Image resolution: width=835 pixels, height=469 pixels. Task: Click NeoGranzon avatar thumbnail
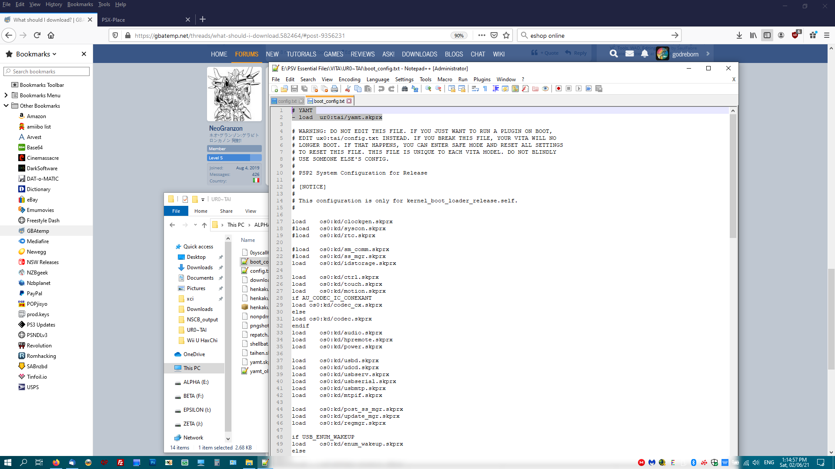pos(234,94)
